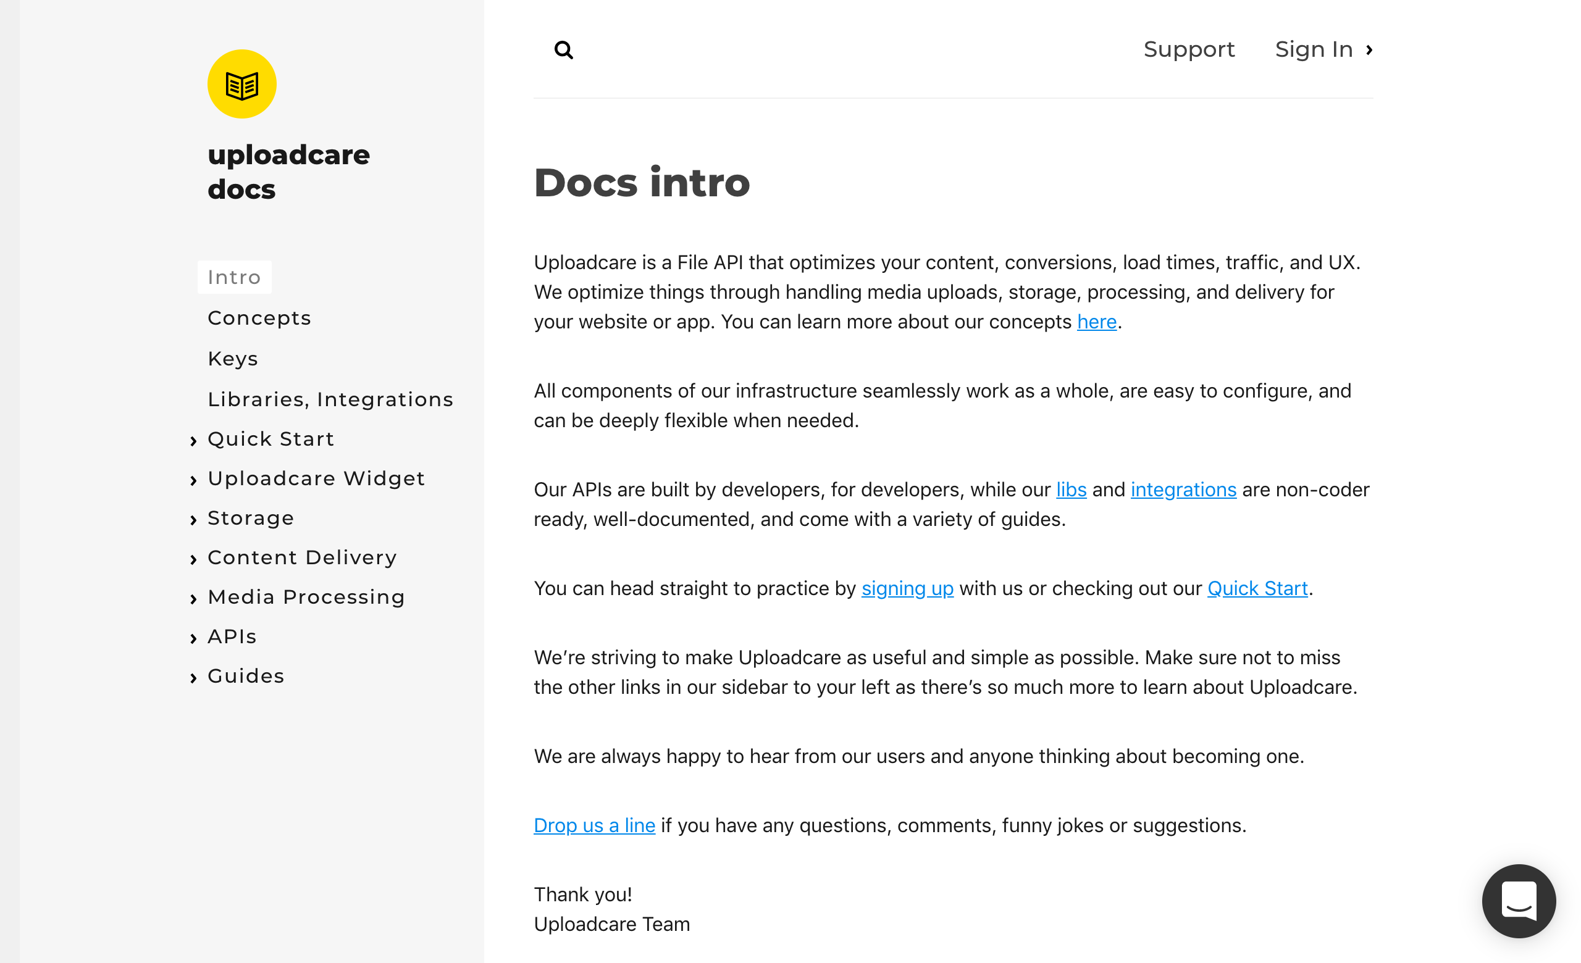Expand the Quick Start section

pyautogui.click(x=270, y=439)
